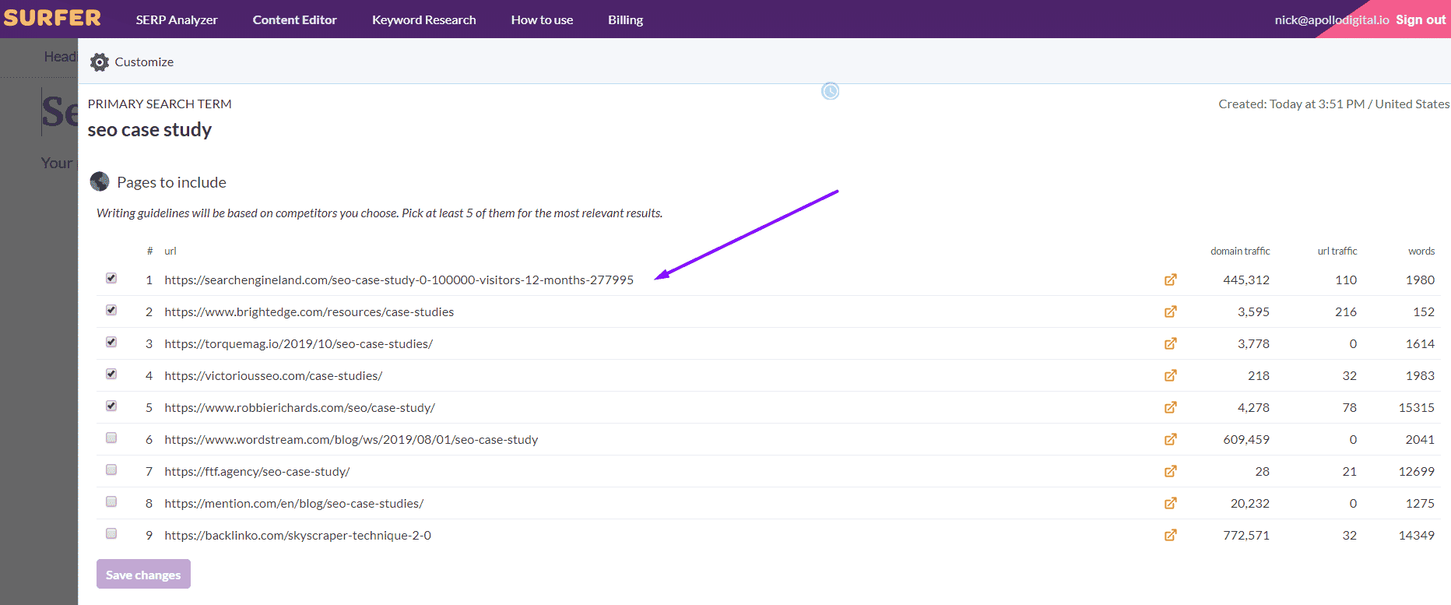
Task: Click the Pages to include heading
Action: coord(171,182)
